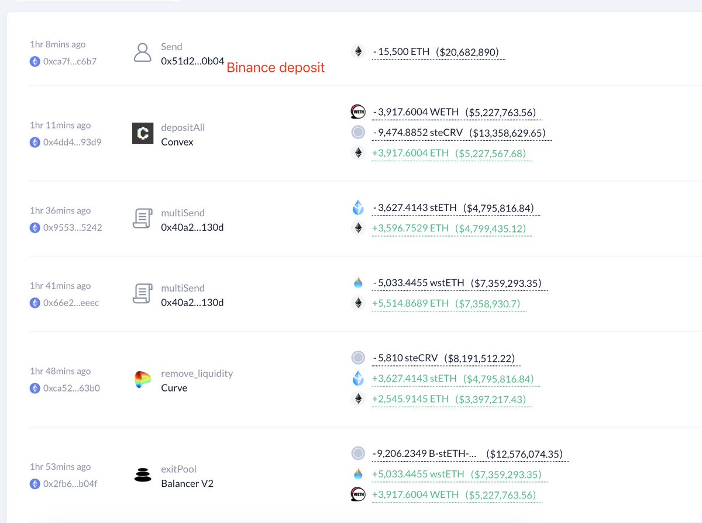702x523 pixels.
Task: Click the ETH icon beside +5,514.8689 ETH
Action: pos(358,303)
